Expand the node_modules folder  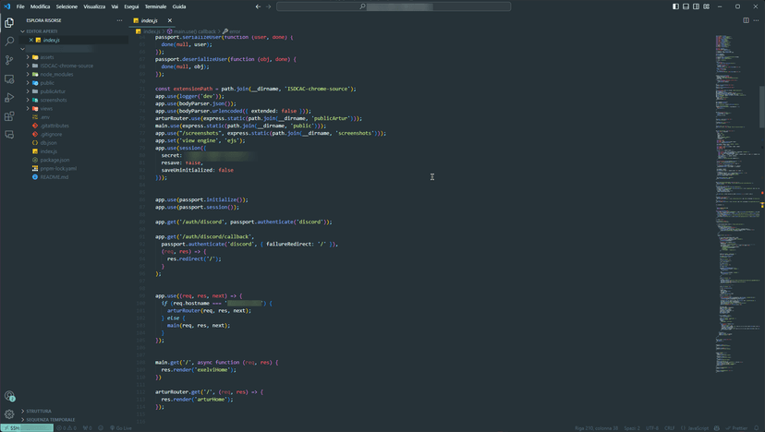click(56, 74)
